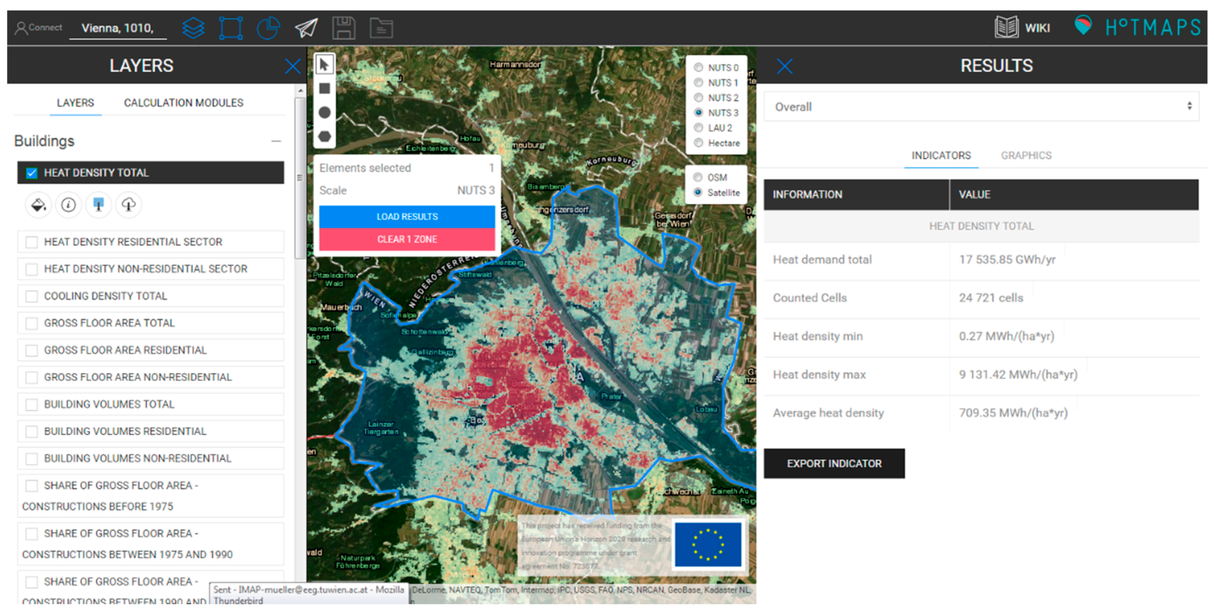Click the paper plane feedback icon
The width and height of the screenshot is (1214, 611).
pos(306,28)
